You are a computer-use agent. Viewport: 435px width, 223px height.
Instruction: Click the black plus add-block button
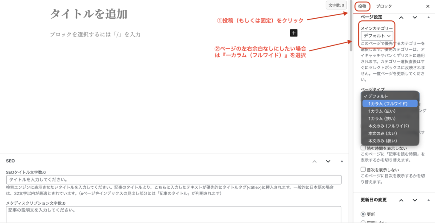pyautogui.click(x=294, y=33)
